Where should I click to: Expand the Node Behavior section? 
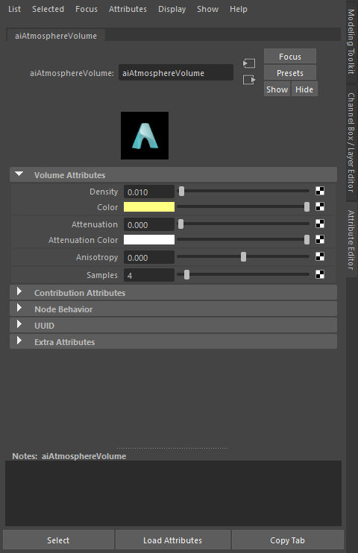[x=19, y=308]
